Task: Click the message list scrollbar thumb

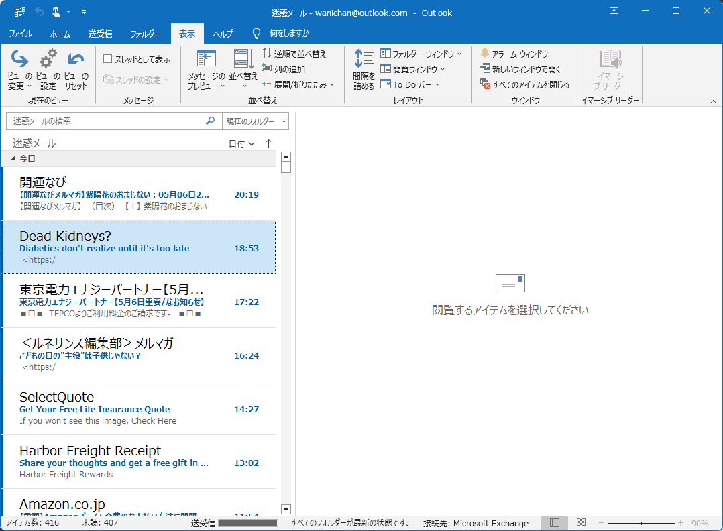Action: (x=286, y=168)
